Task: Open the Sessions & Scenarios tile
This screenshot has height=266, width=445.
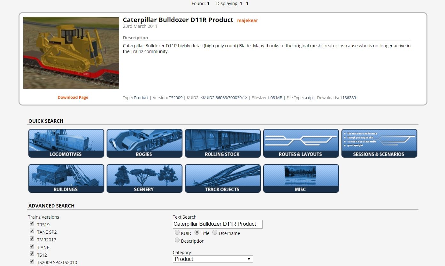Action: (x=379, y=143)
